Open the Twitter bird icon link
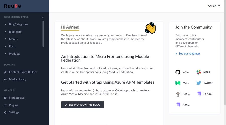This screenshot has width=226, height=125. click(199, 83)
